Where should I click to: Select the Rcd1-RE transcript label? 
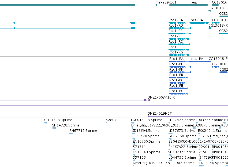(x=175, y=47)
